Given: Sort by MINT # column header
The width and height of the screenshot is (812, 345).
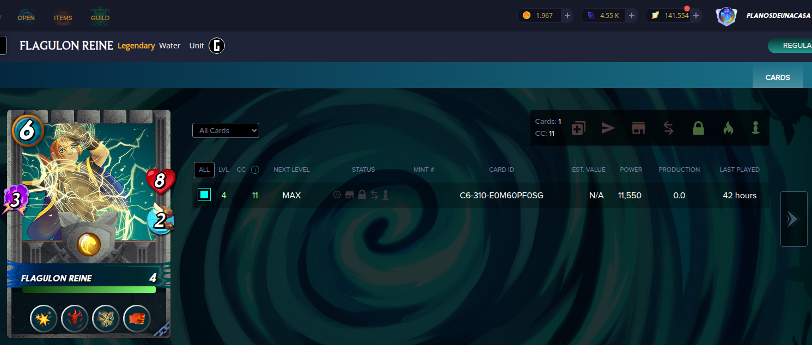Looking at the screenshot, I should (x=424, y=170).
